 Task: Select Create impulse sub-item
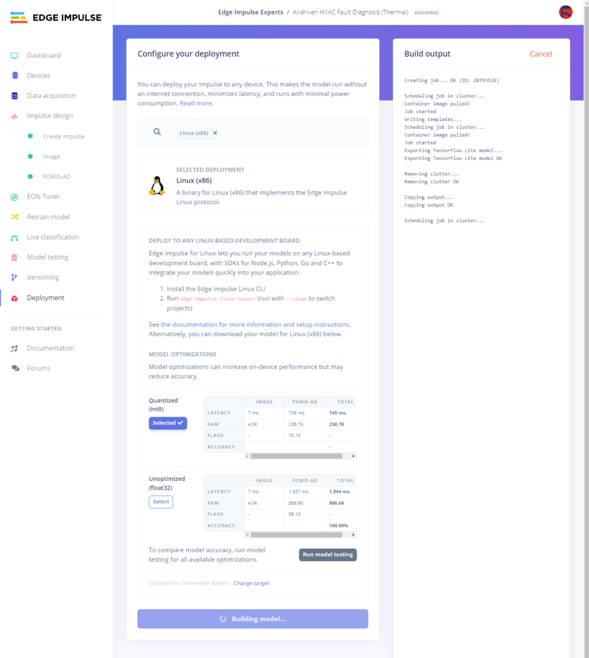pyautogui.click(x=64, y=136)
